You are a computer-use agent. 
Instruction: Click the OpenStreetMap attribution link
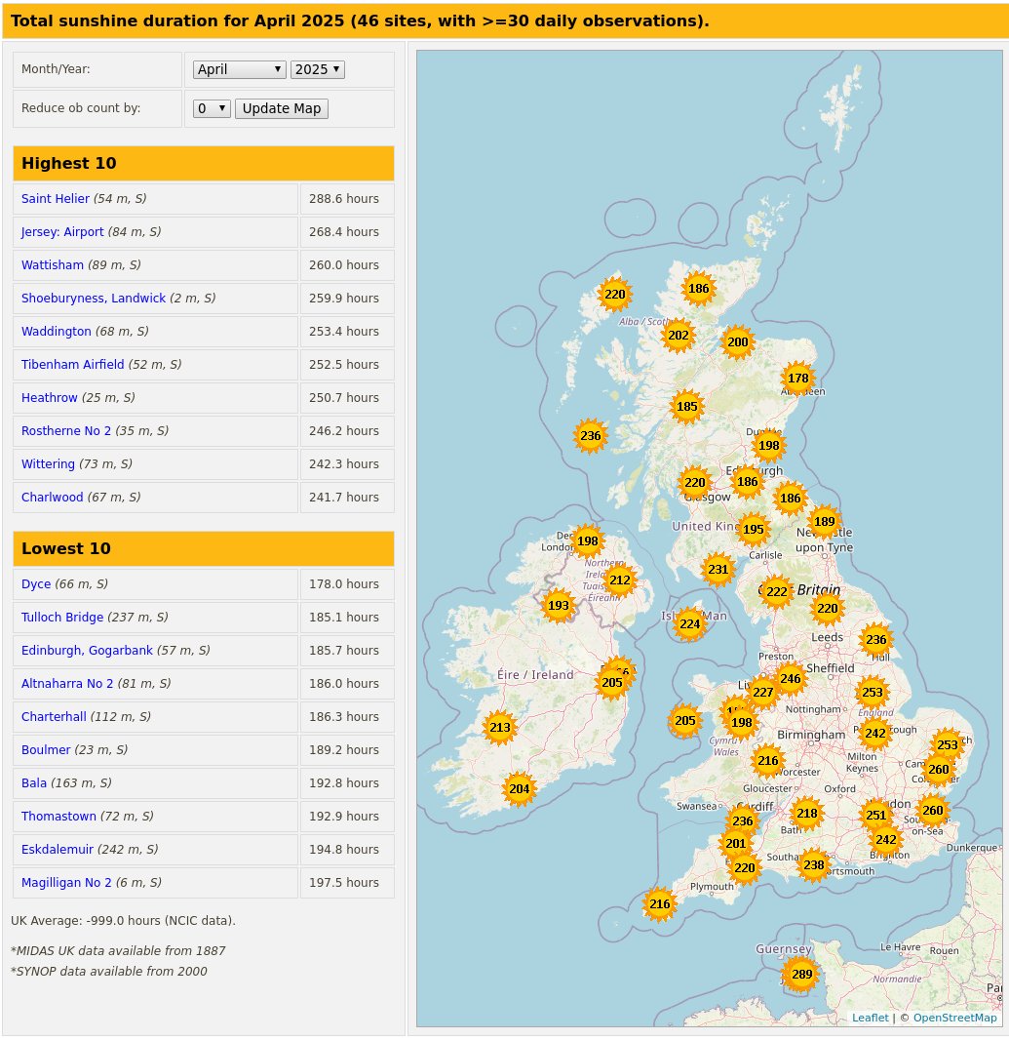[954, 1018]
